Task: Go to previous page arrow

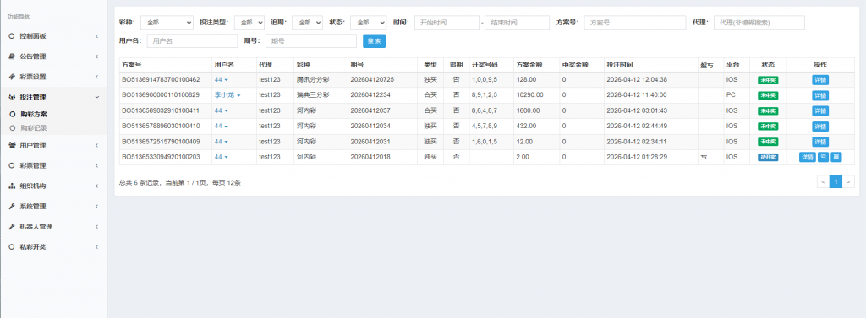Action: [823, 182]
